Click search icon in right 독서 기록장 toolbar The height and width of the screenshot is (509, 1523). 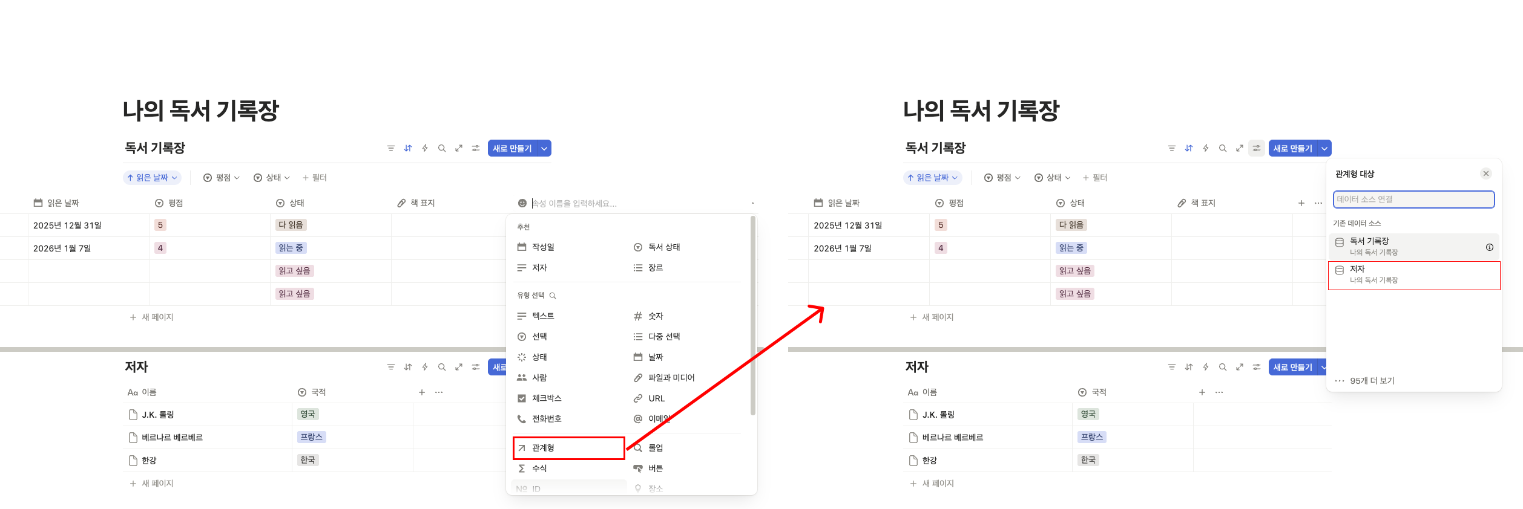pos(1223,148)
